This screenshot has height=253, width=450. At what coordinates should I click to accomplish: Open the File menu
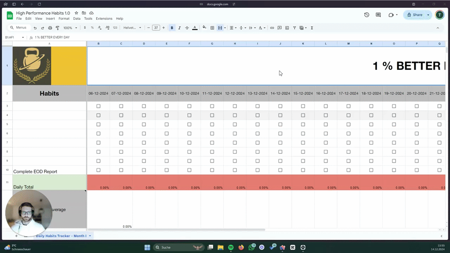19,18
